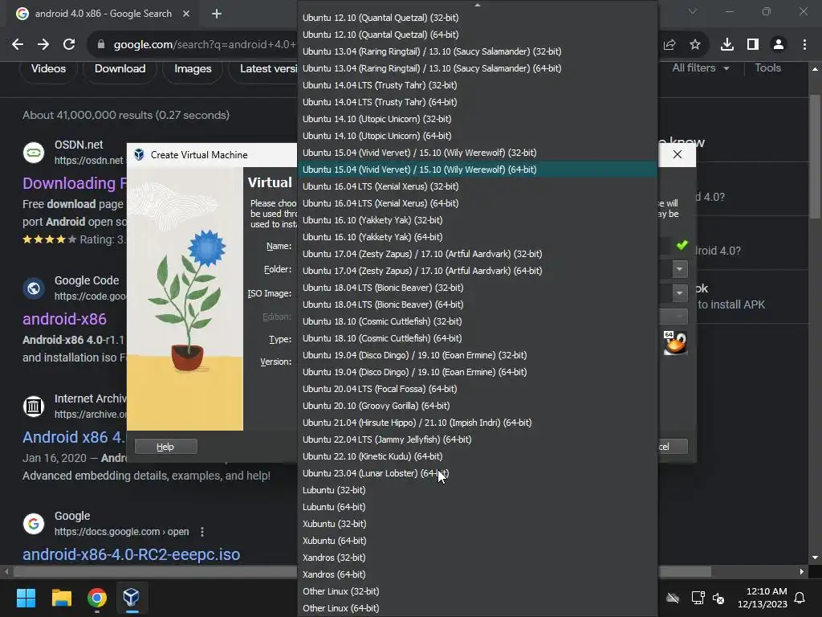This screenshot has height=617, width=822.
Task: Click the Chrome back arrow
Action: click(18, 45)
